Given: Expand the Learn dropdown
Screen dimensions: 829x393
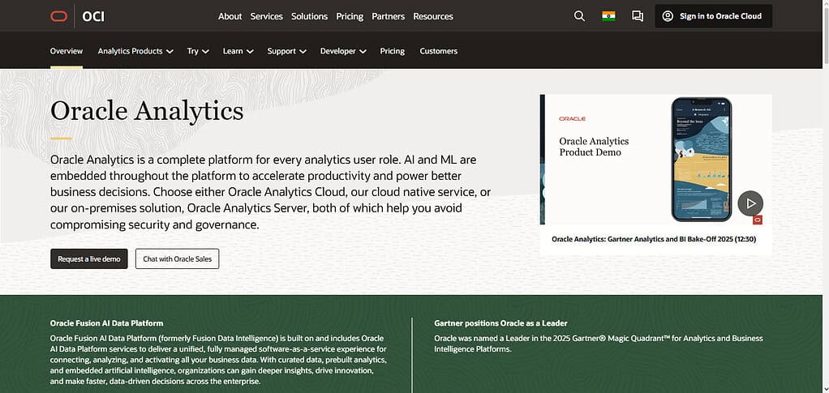Looking at the screenshot, I should pyautogui.click(x=238, y=51).
